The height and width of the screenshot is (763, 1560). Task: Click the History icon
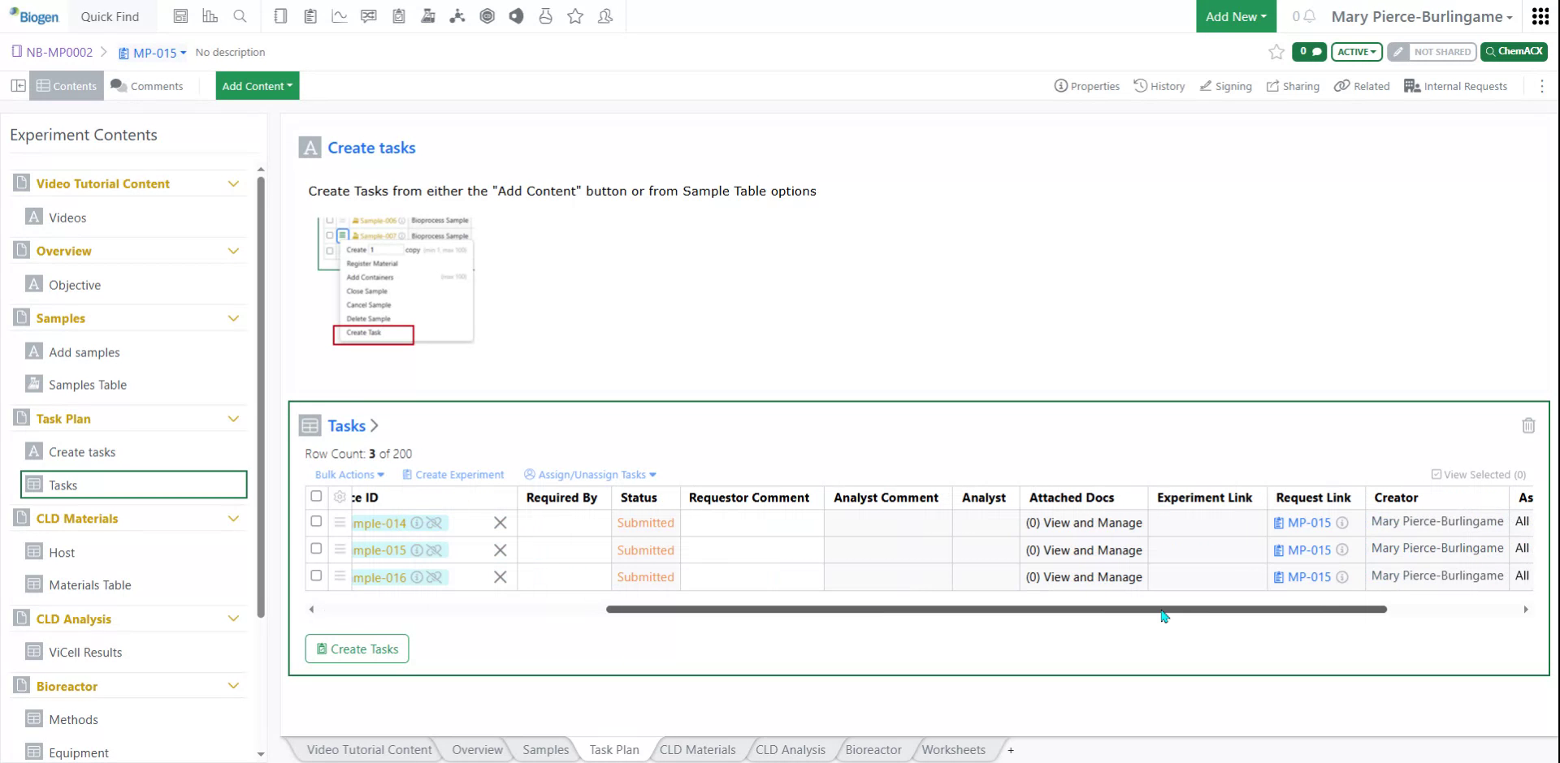tap(1159, 85)
